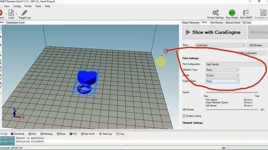This screenshot has width=268, height=150.
Task: Click the Clear Log trash icon
Action: pos(100,134)
